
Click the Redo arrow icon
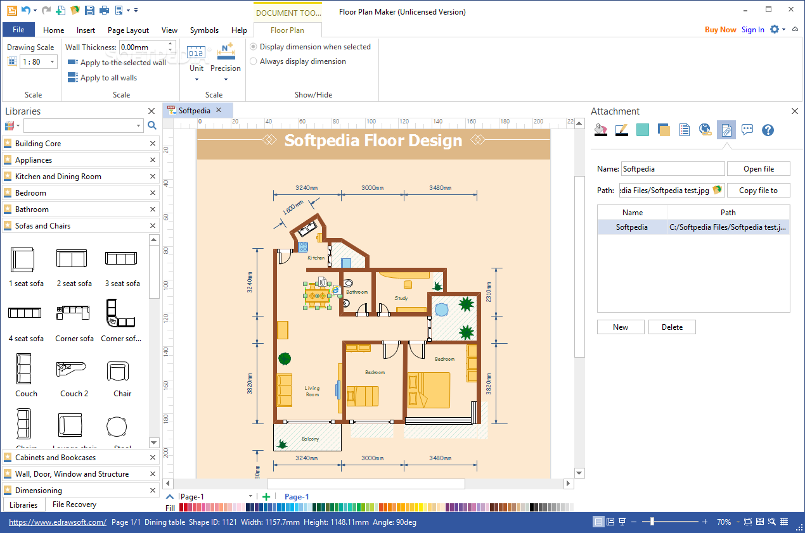coord(46,10)
